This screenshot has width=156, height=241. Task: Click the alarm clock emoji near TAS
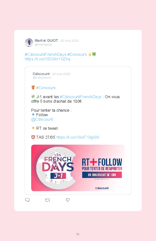click(33, 137)
